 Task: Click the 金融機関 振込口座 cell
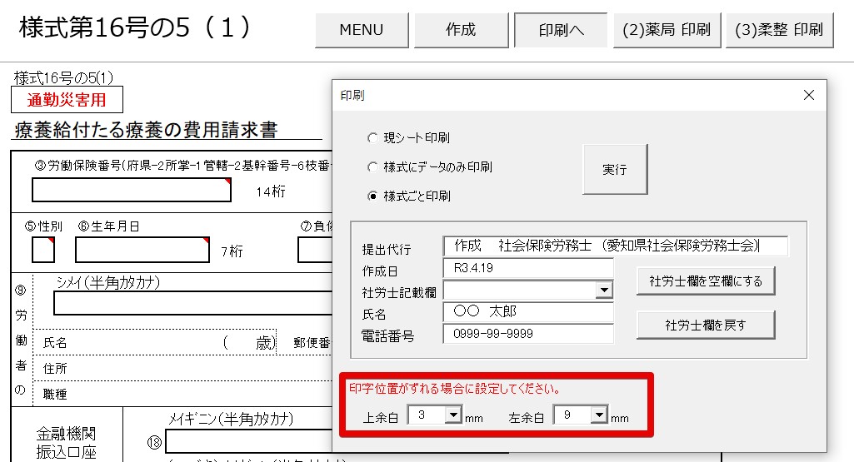click(67, 442)
